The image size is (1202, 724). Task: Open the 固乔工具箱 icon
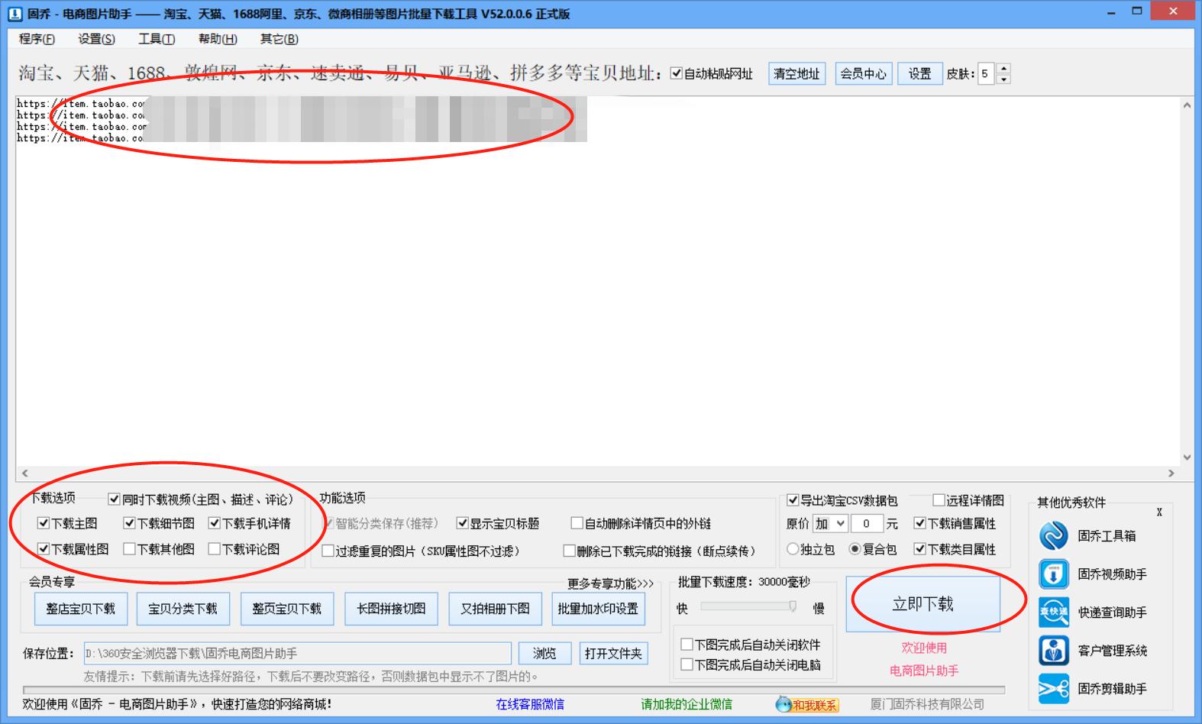[1054, 535]
